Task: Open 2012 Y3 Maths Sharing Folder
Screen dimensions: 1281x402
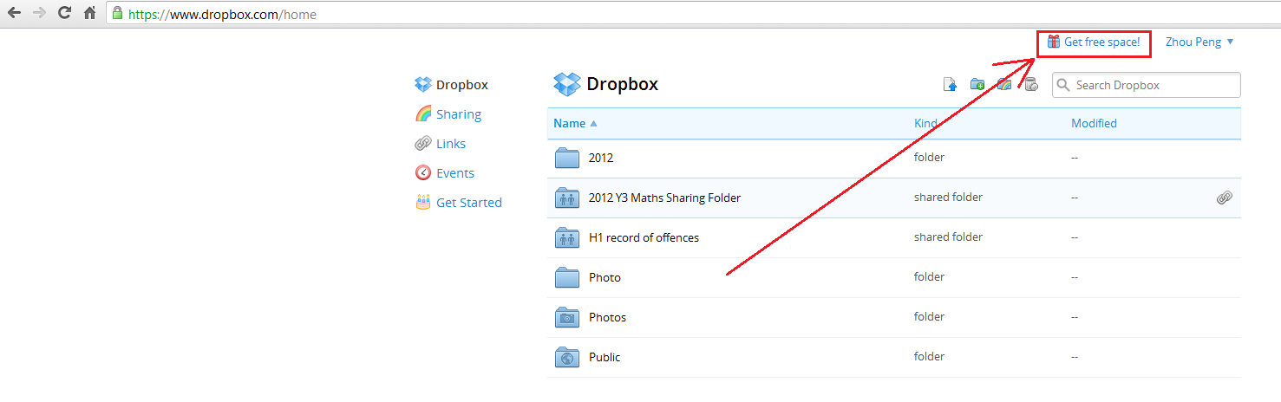Action: (665, 198)
